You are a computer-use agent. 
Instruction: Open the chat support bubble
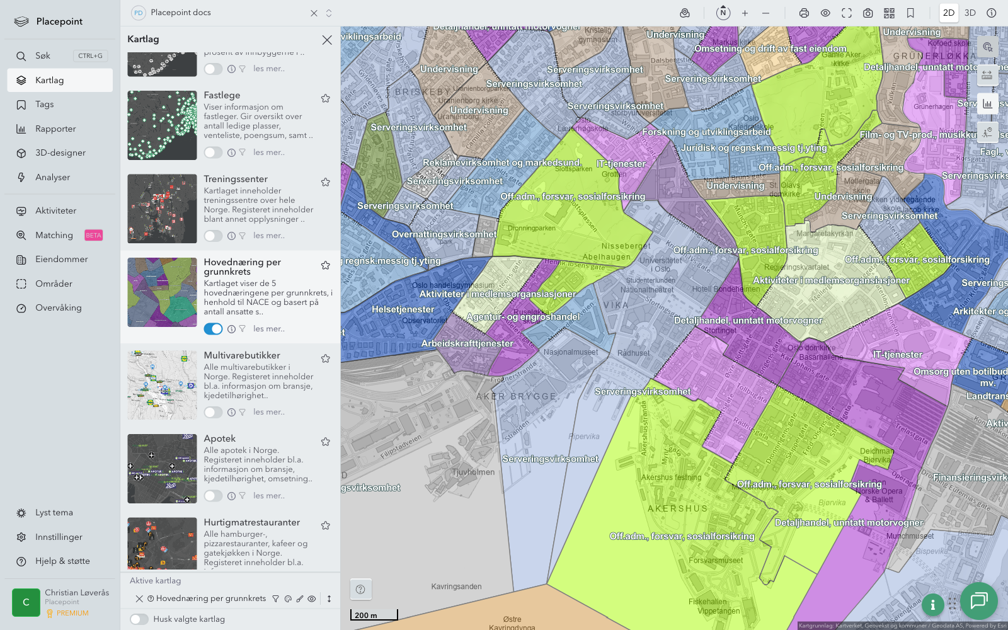point(978,600)
